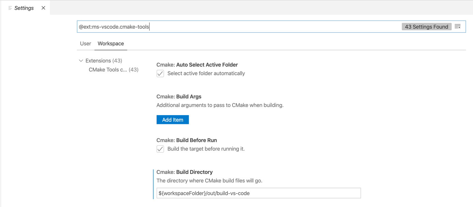Select the Cmake: Auto Select Active Folder heading
The height and width of the screenshot is (207, 473).
(197, 65)
